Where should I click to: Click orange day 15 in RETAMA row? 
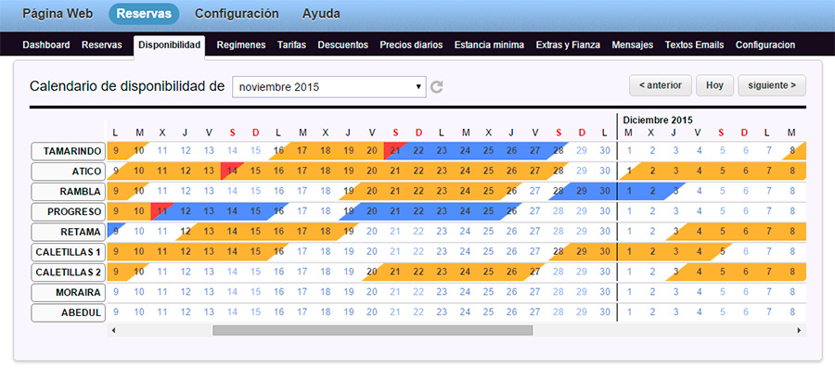click(x=256, y=232)
